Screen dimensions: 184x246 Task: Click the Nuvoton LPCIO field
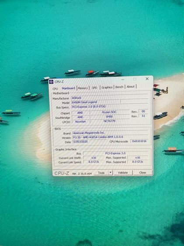click(x=81, y=122)
